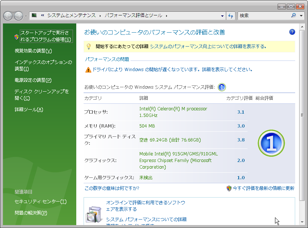Screen dimensions: 308x228
Task: Click the control panel icon in address bar
Action: [x=34, y=15]
